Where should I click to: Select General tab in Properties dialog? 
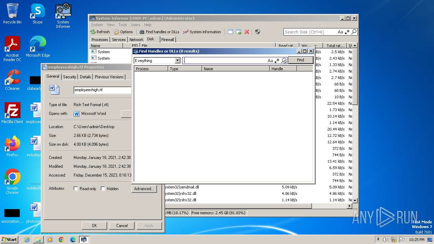click(53, 76)
